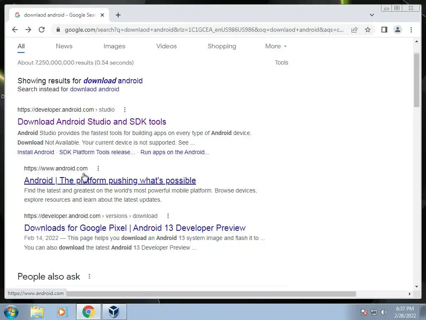Select Chrome in the taskbar
This screenshot has width=426, height=320.
click(88, 312)
